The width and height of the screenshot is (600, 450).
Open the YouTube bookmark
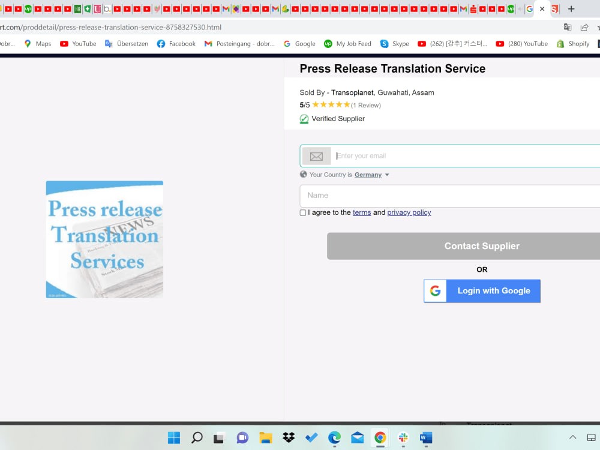(78, 44)
